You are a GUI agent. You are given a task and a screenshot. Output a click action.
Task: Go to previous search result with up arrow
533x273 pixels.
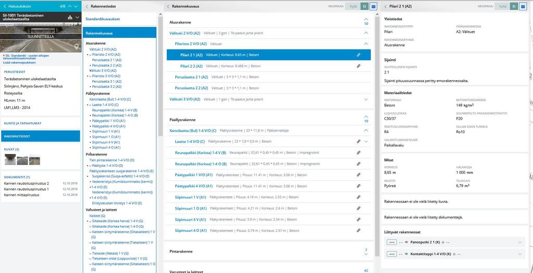(70, 6)
